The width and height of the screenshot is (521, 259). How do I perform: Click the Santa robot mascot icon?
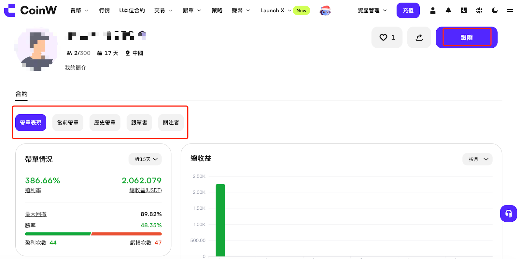tap(325, 11)
